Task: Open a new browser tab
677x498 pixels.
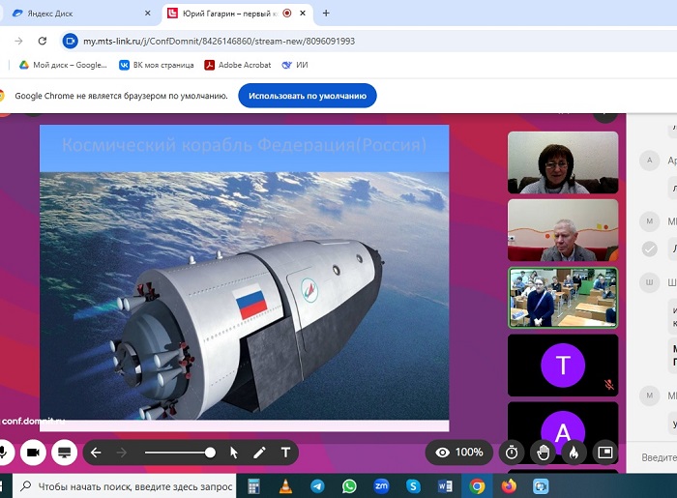Action: [326, 14]
